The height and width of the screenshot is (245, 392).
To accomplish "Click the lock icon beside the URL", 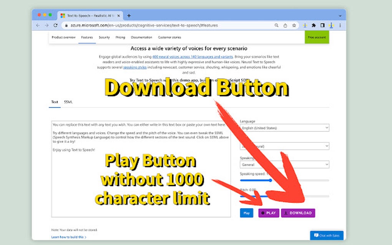I will pos(66,25).
